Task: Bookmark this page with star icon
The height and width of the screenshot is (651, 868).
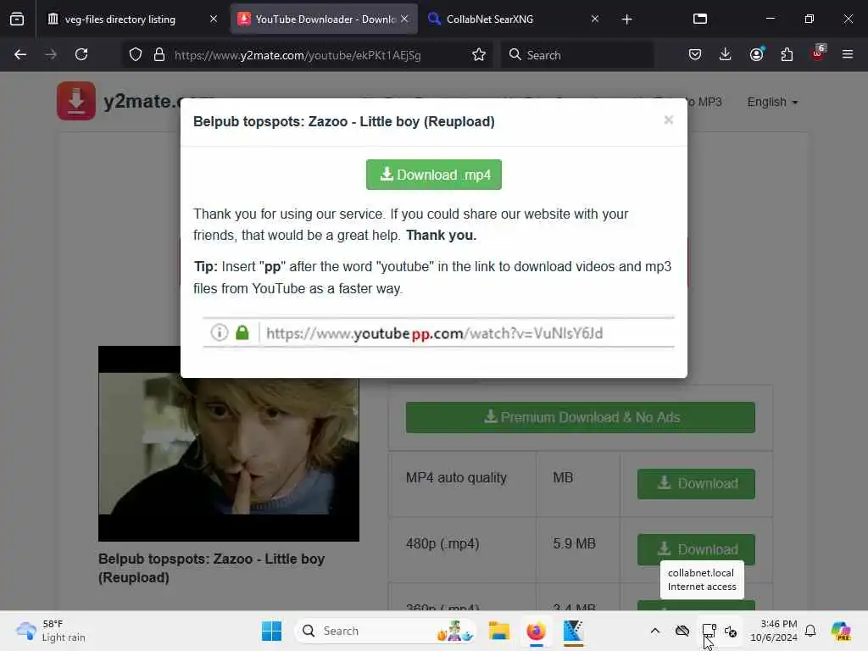Action: 479,55
